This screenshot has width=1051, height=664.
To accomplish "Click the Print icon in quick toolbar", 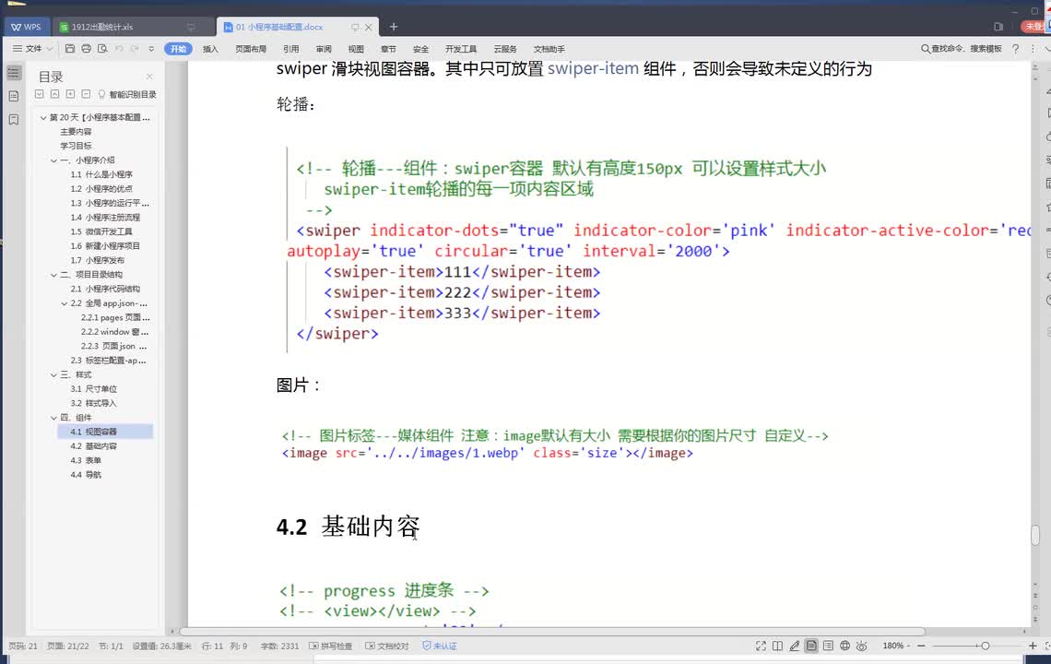I will 86,48.
